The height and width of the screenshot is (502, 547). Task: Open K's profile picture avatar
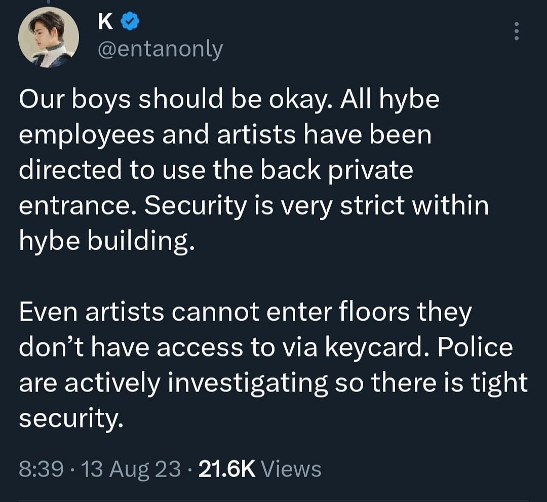(x=49, y=37)
